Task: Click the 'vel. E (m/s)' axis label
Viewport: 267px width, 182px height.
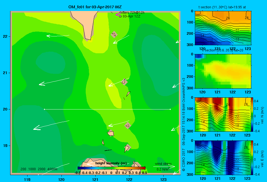Action: tap(262, 159)
